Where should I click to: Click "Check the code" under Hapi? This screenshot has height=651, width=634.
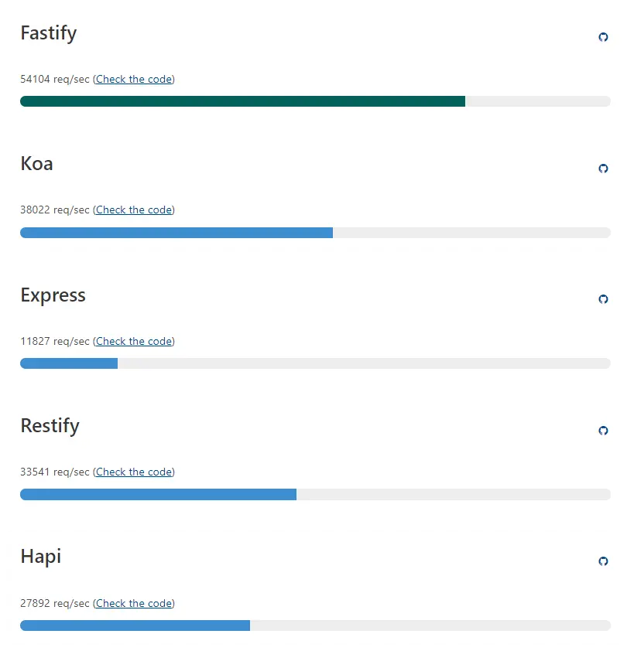[133, 603]
